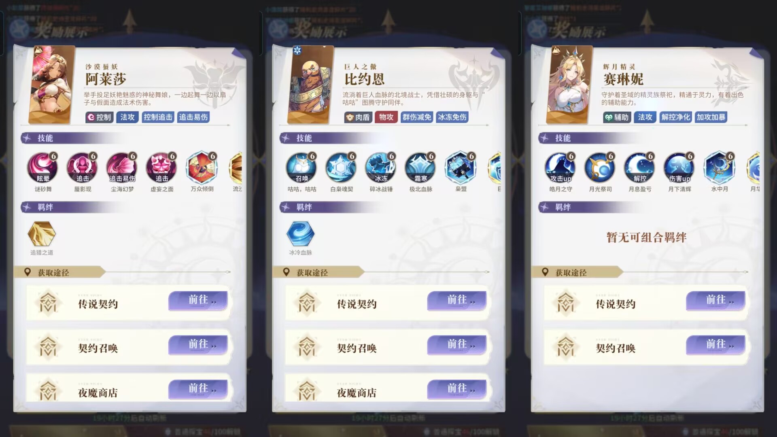Click 前往 next to 比约恩's 夜魔商店
Viewport: 777px width, 437px height.
click(x=456, y=389)
